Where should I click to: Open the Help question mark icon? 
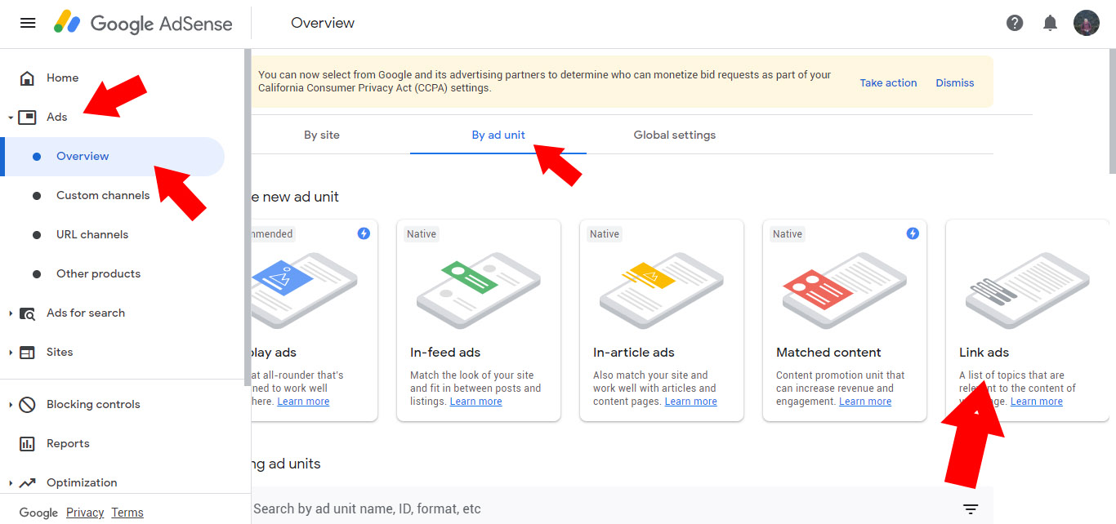(x=1015, y=23)
